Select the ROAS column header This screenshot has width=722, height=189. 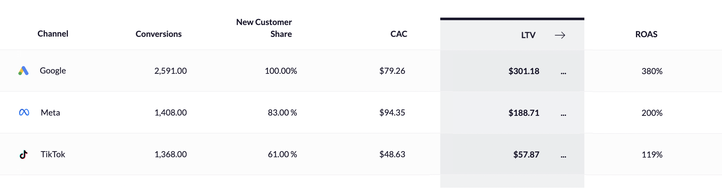tap(646, 34)
